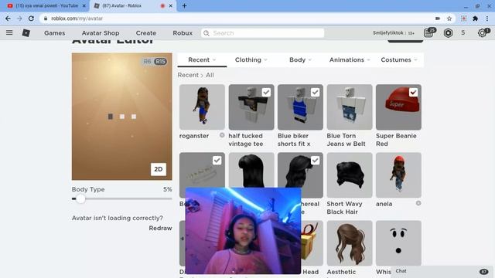The height and width of the screenshot is (278, 495).
Task: Click the Roblox search field
Action: pyautogui.click(x=263, y=33)
